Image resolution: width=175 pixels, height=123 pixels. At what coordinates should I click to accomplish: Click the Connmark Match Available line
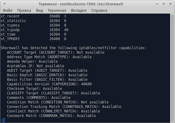[x=51, y=116]
